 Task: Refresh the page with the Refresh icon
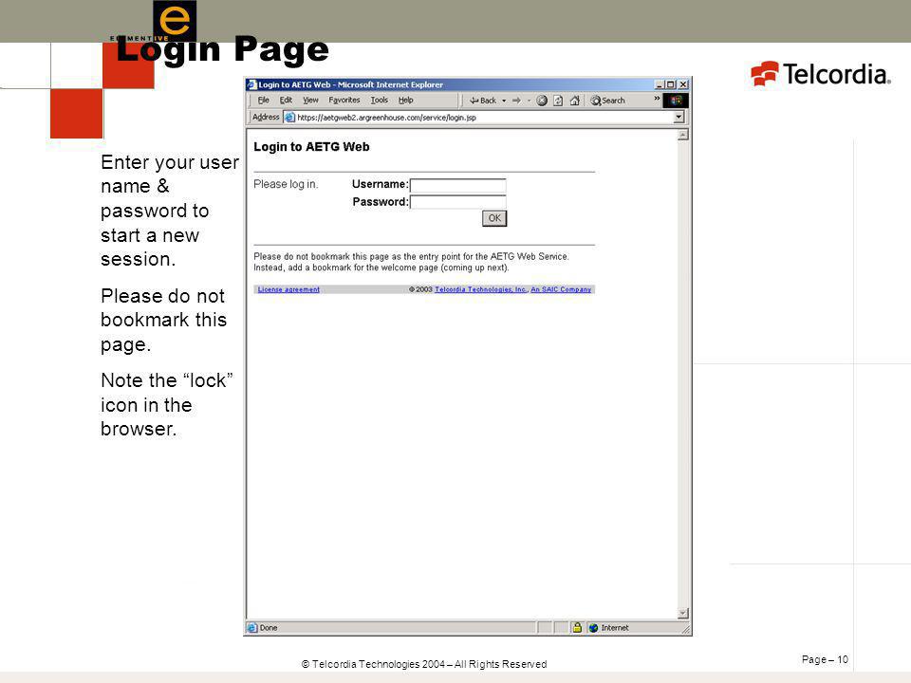point(558,101)
